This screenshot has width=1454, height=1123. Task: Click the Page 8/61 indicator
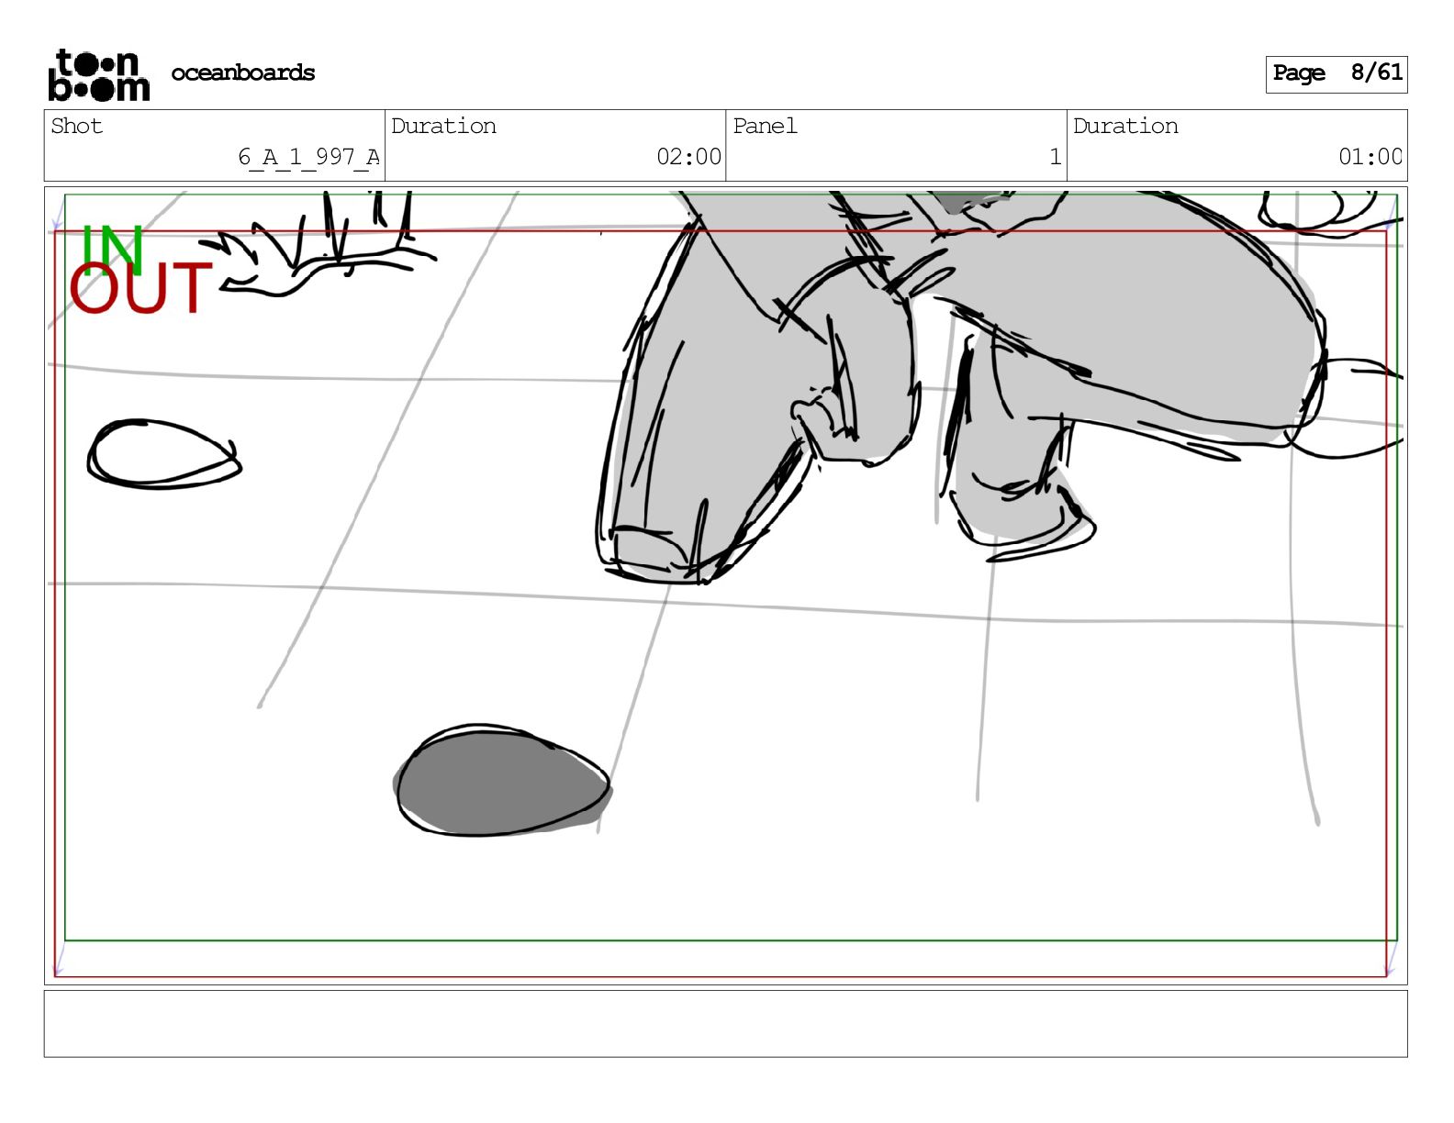coord(1337,73)
